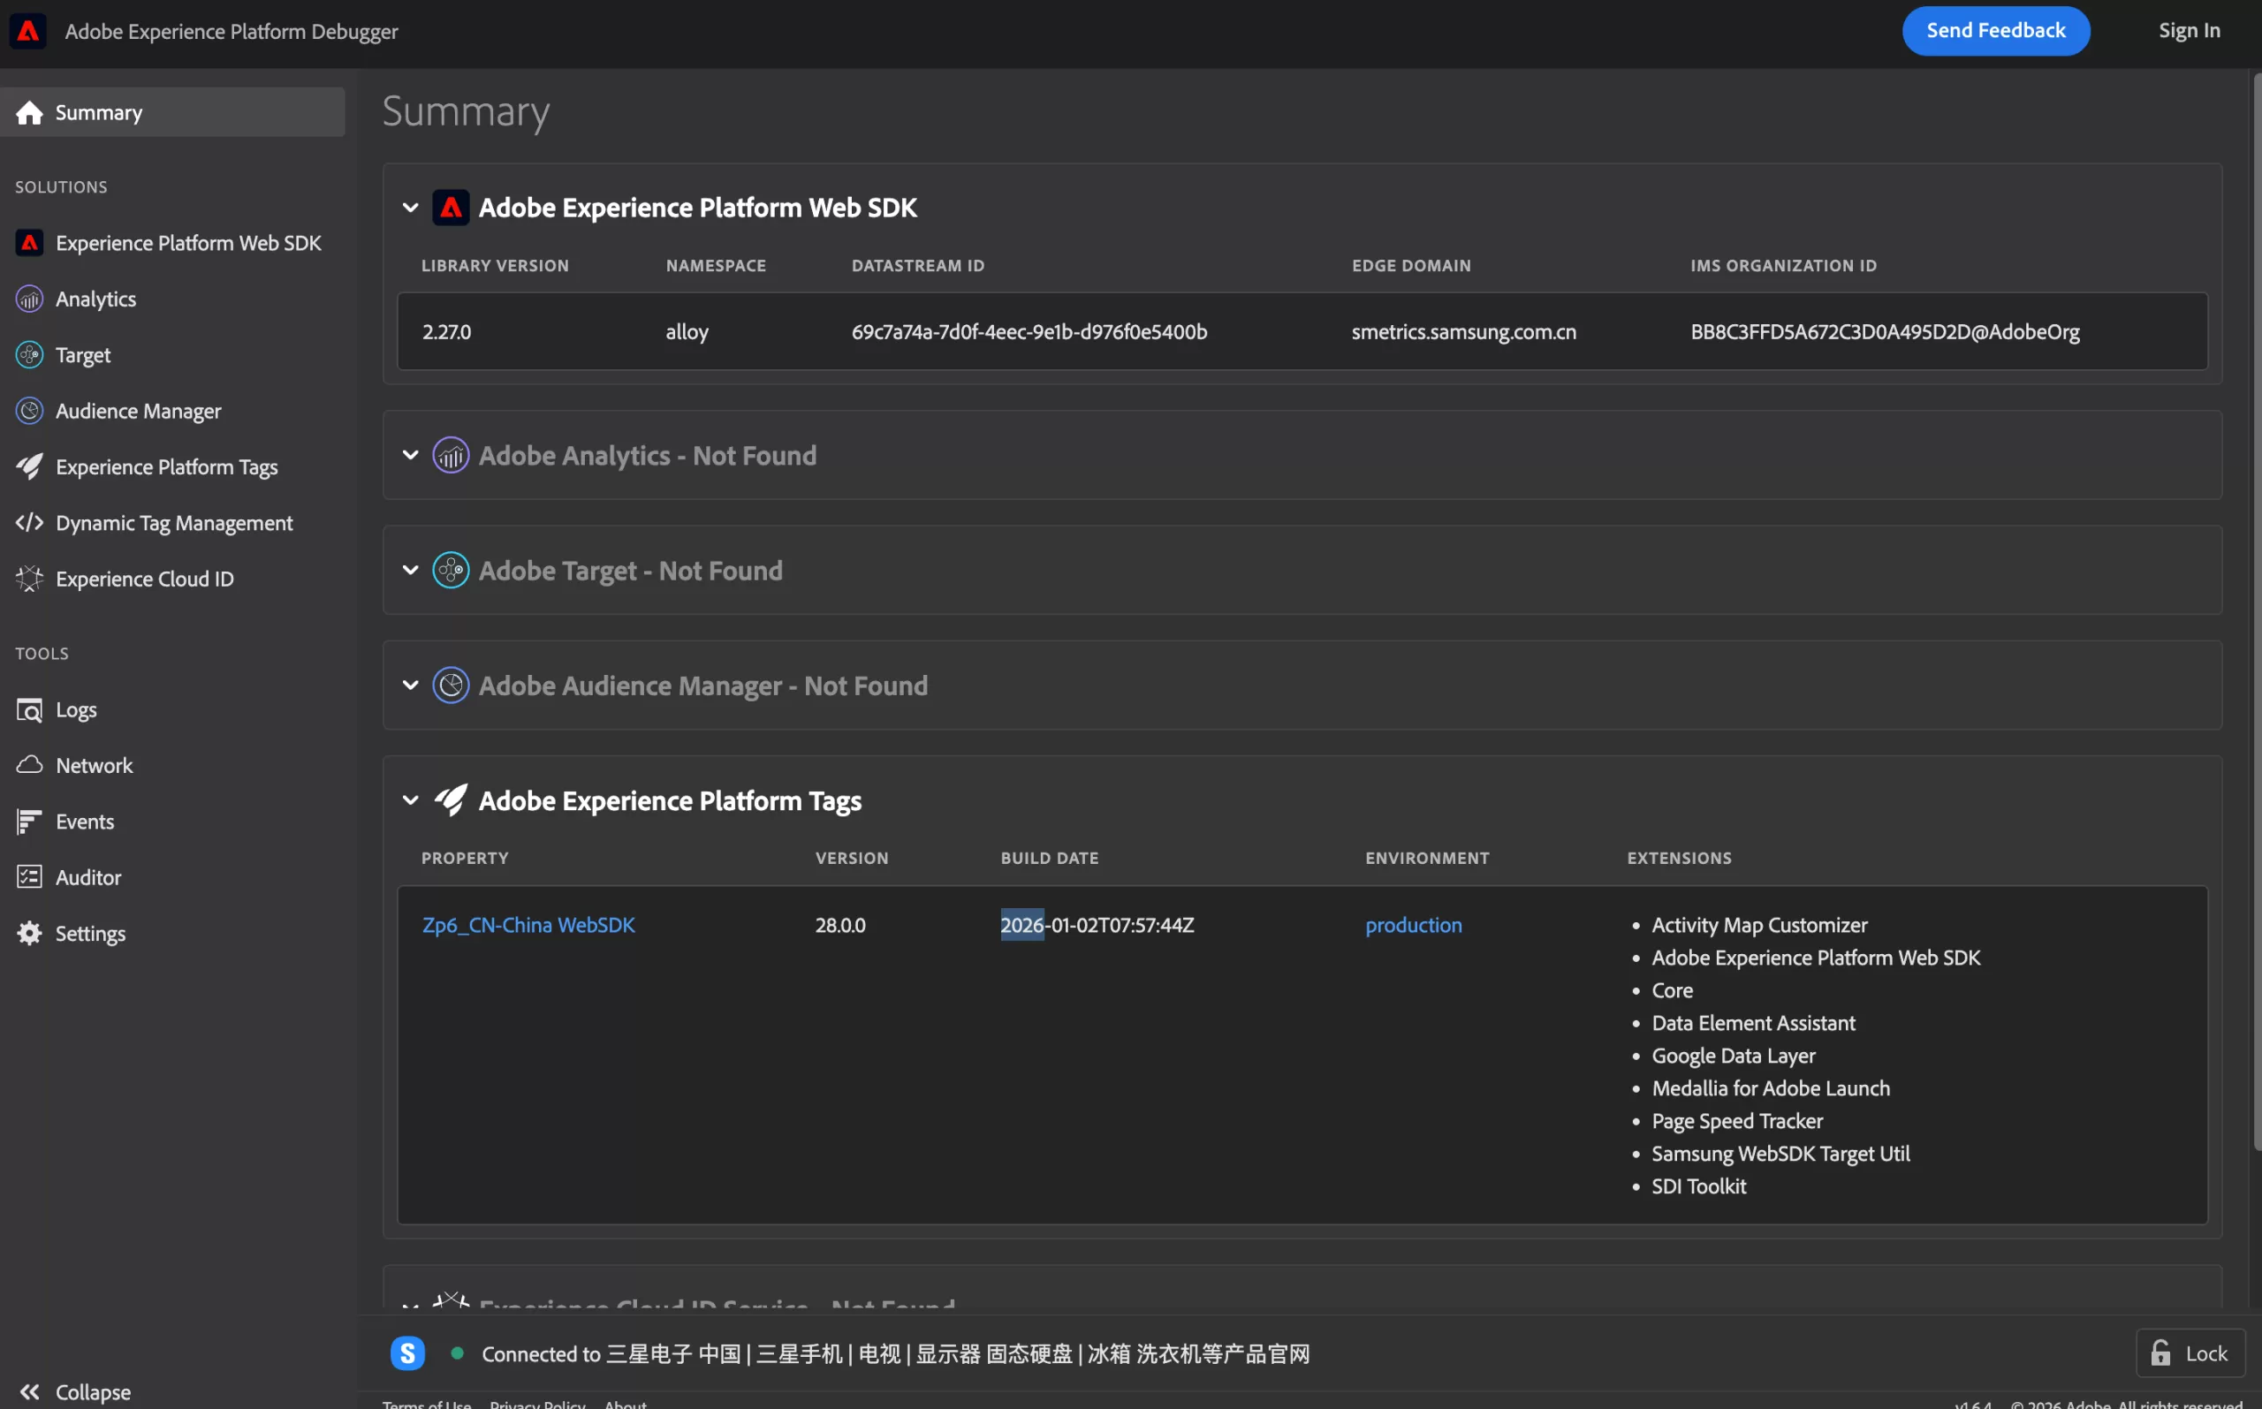Go to the Summary page

click(x=99, y=112)
